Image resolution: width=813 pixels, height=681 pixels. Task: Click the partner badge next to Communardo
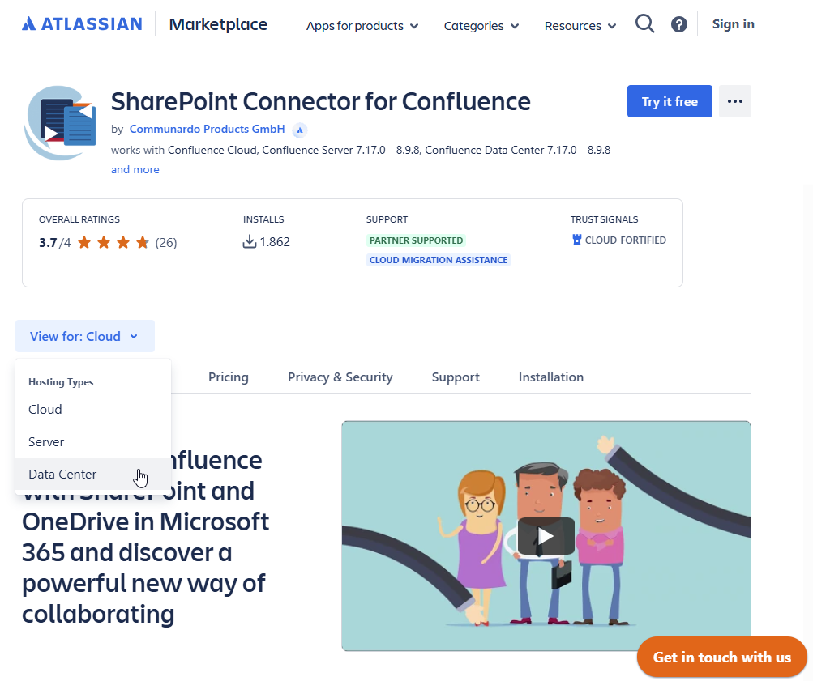[299, 130]
